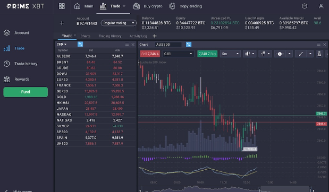Click the Trade history clock icon
This screenshot has height=192, width=329.
(x=7, y=64)
